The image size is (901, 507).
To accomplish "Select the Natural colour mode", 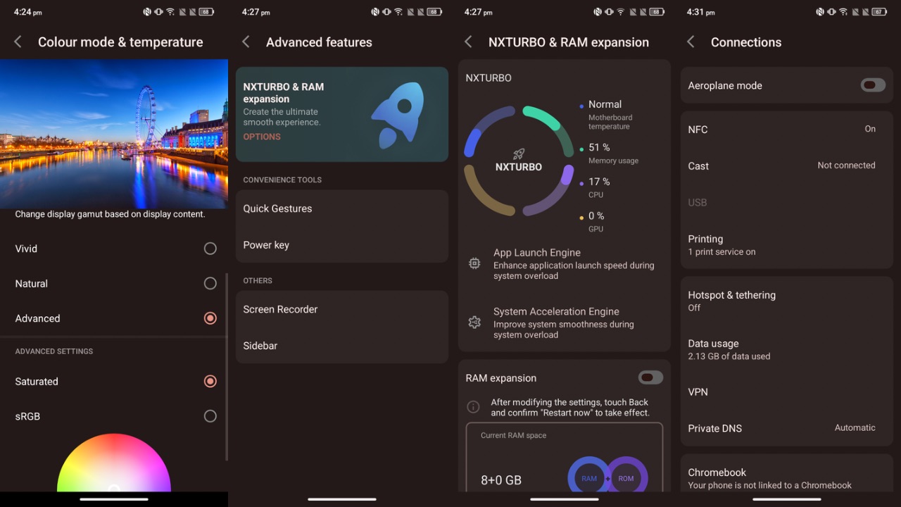I will point(113,284).
